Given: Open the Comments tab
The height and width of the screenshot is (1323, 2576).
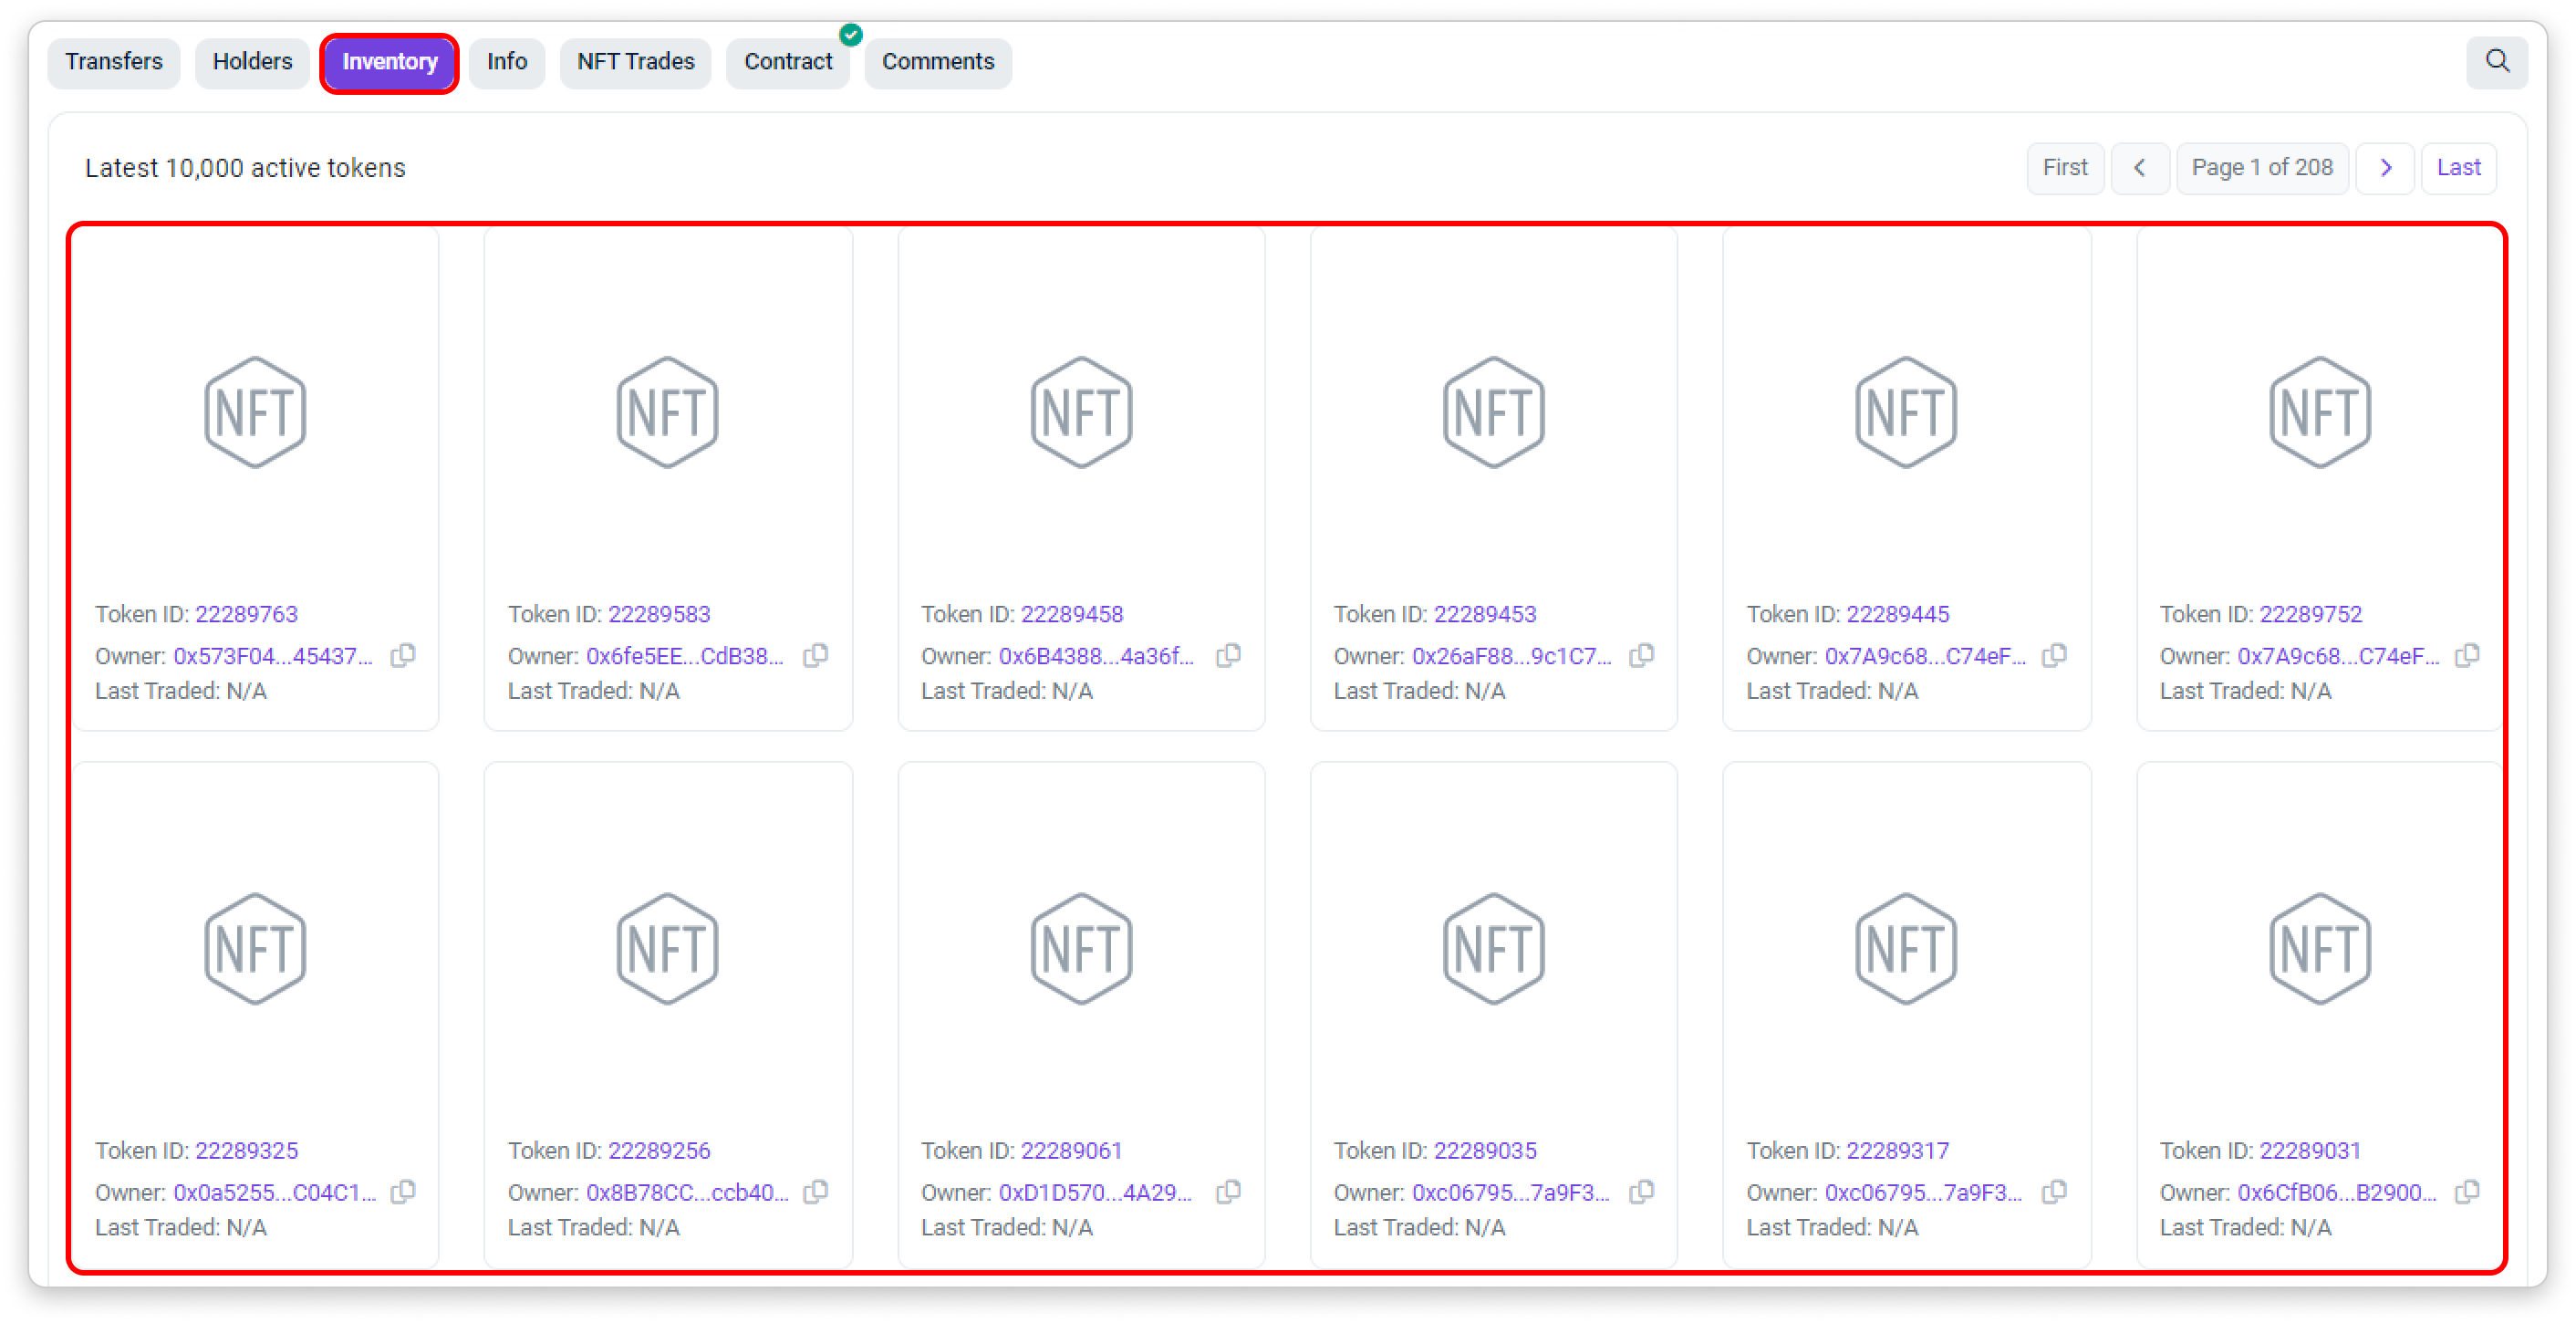Looking at the screenshot, I should [937, 62].
